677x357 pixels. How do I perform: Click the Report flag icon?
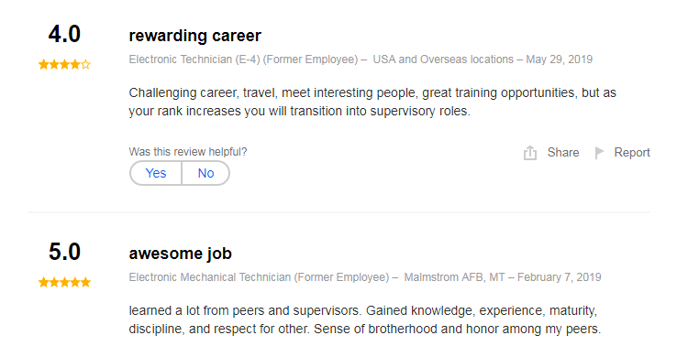[599, 153]
